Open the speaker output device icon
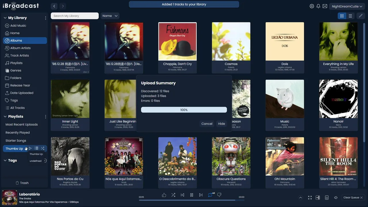The width and height of the screenshot is (368, 207). [x=327, y=198]
